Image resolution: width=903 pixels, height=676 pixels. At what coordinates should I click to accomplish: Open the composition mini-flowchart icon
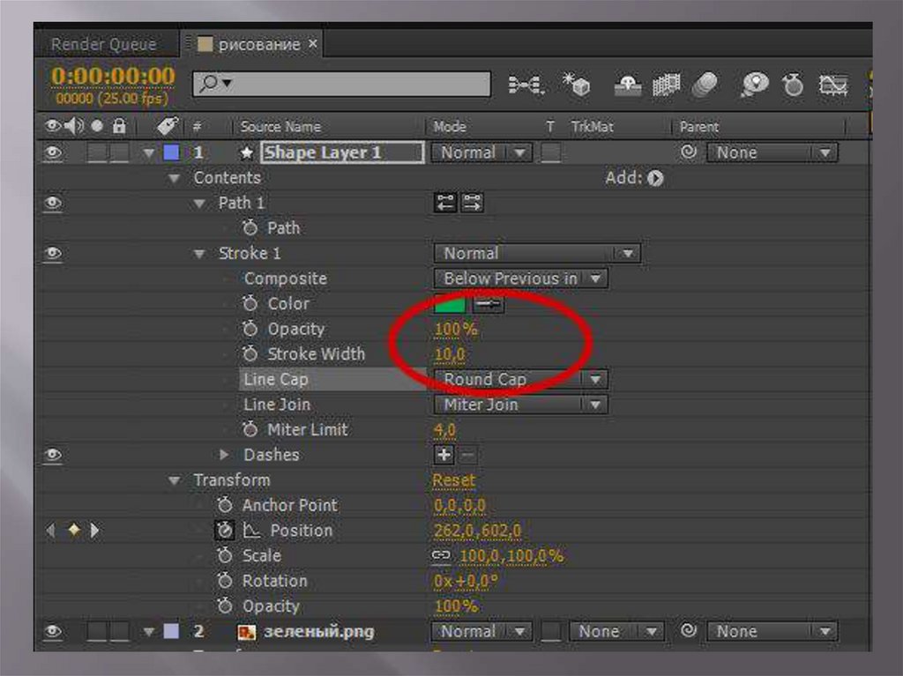(x=526, y=85)
